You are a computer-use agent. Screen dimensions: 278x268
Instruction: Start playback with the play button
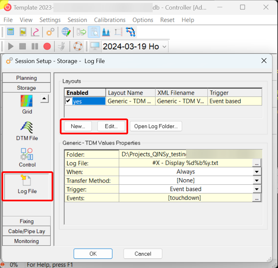pos(11,47)
